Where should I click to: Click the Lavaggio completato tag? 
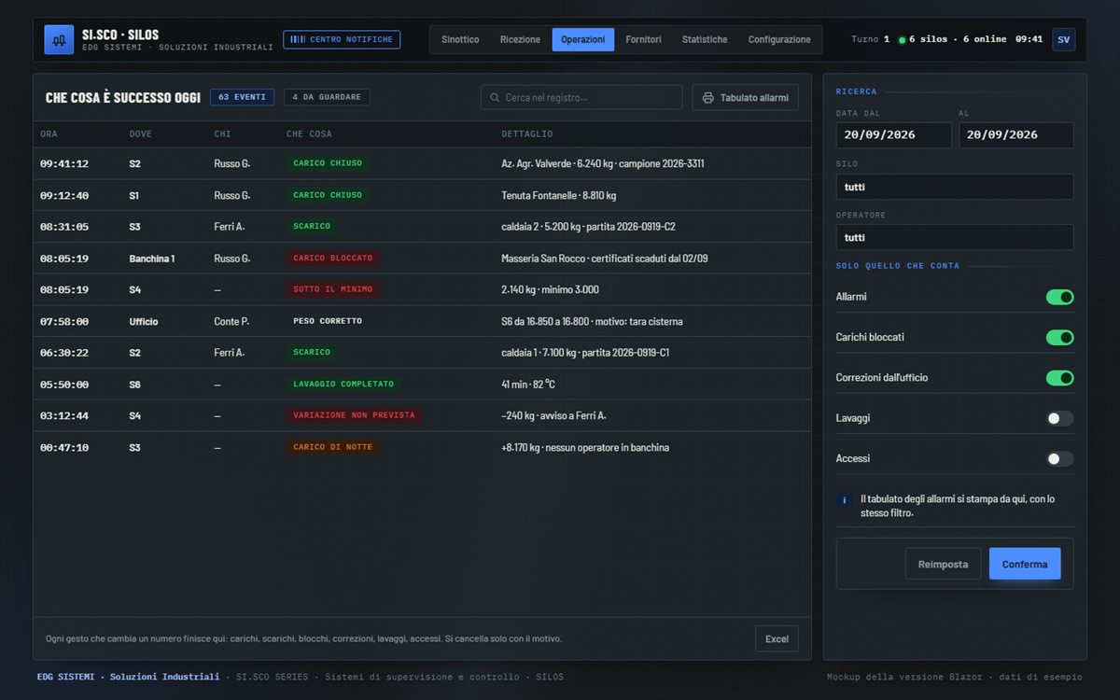(343, 384)
